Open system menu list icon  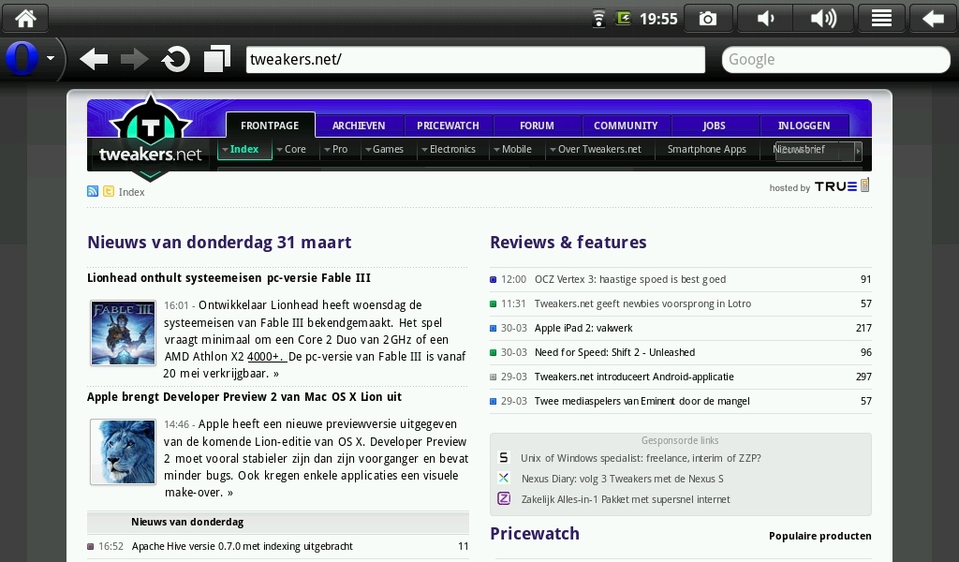[881, 19]
